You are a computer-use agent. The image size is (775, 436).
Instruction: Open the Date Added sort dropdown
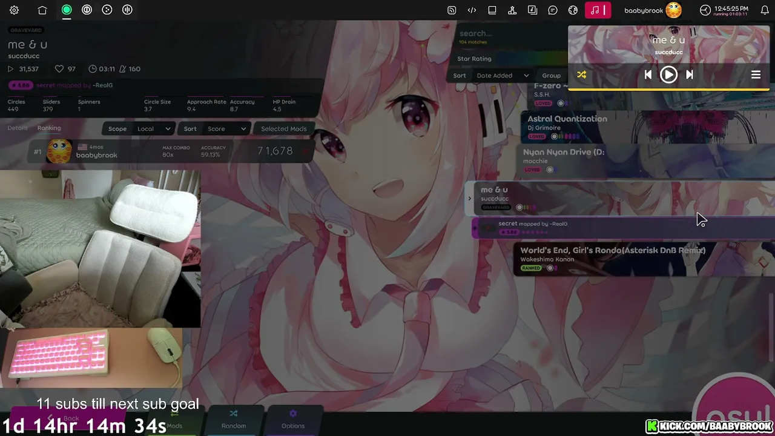[503, 76]
